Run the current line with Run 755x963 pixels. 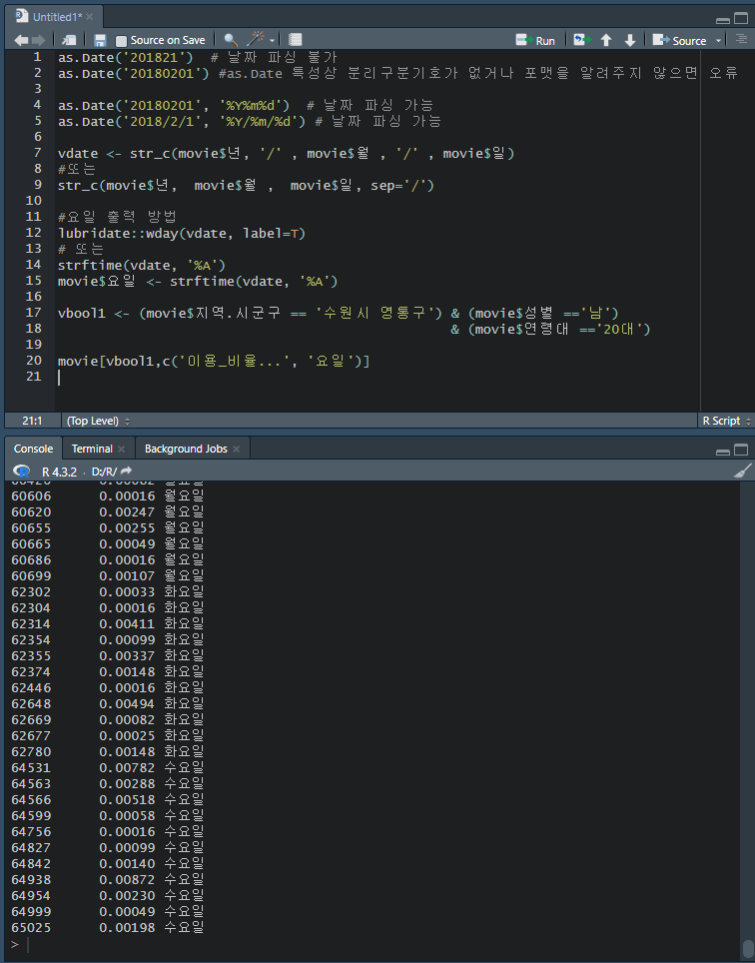(x=536, y=41)
